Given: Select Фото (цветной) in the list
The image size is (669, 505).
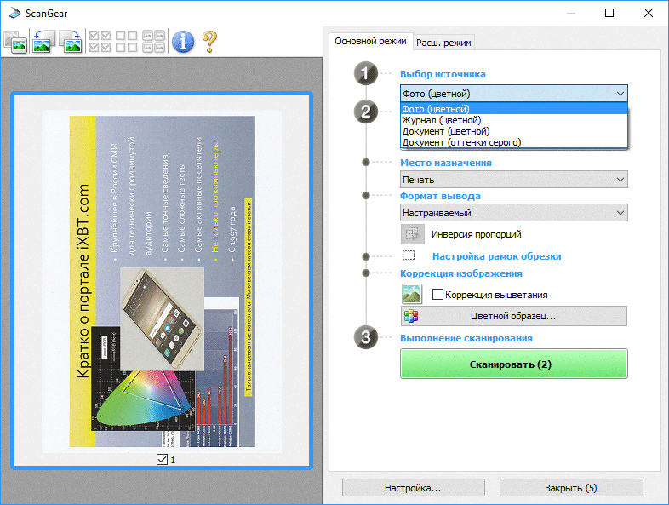Looking at the screenshot, I should [x=514, y=109].
